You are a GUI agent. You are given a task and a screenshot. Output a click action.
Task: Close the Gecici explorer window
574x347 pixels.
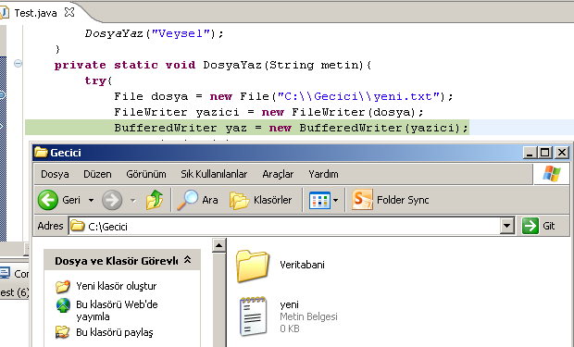562,153
